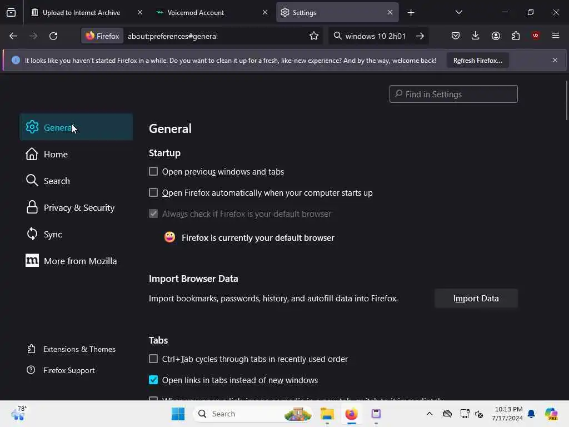Open the Extensions puzzle icon
Screen dimensions: 569x427
click(516, 36)
